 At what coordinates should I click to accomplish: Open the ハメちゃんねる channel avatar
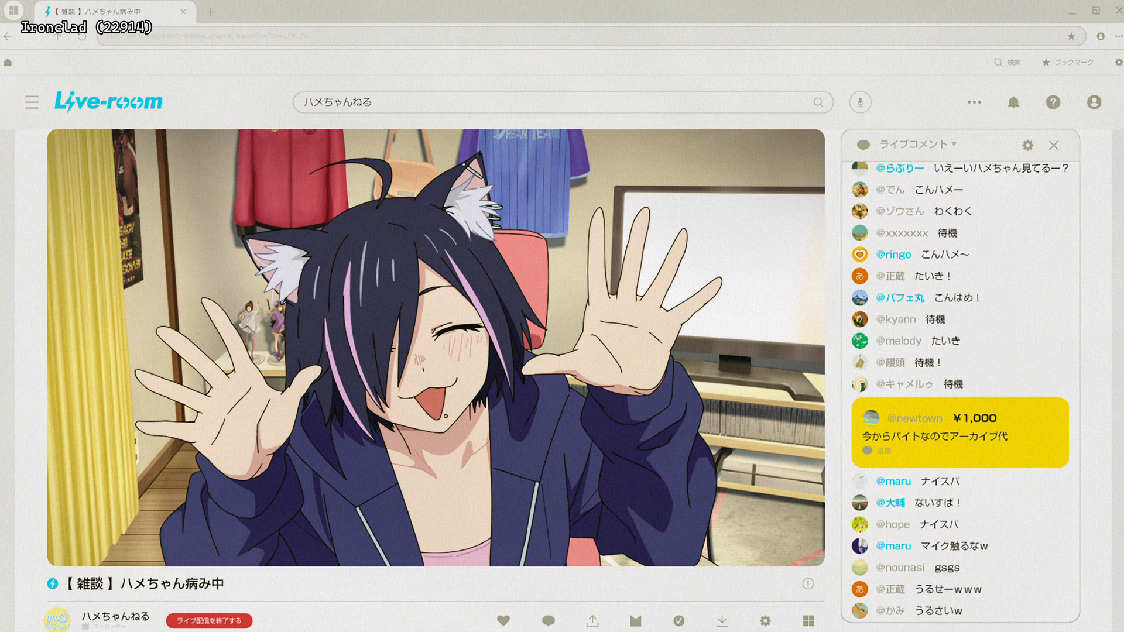[57, 620]
